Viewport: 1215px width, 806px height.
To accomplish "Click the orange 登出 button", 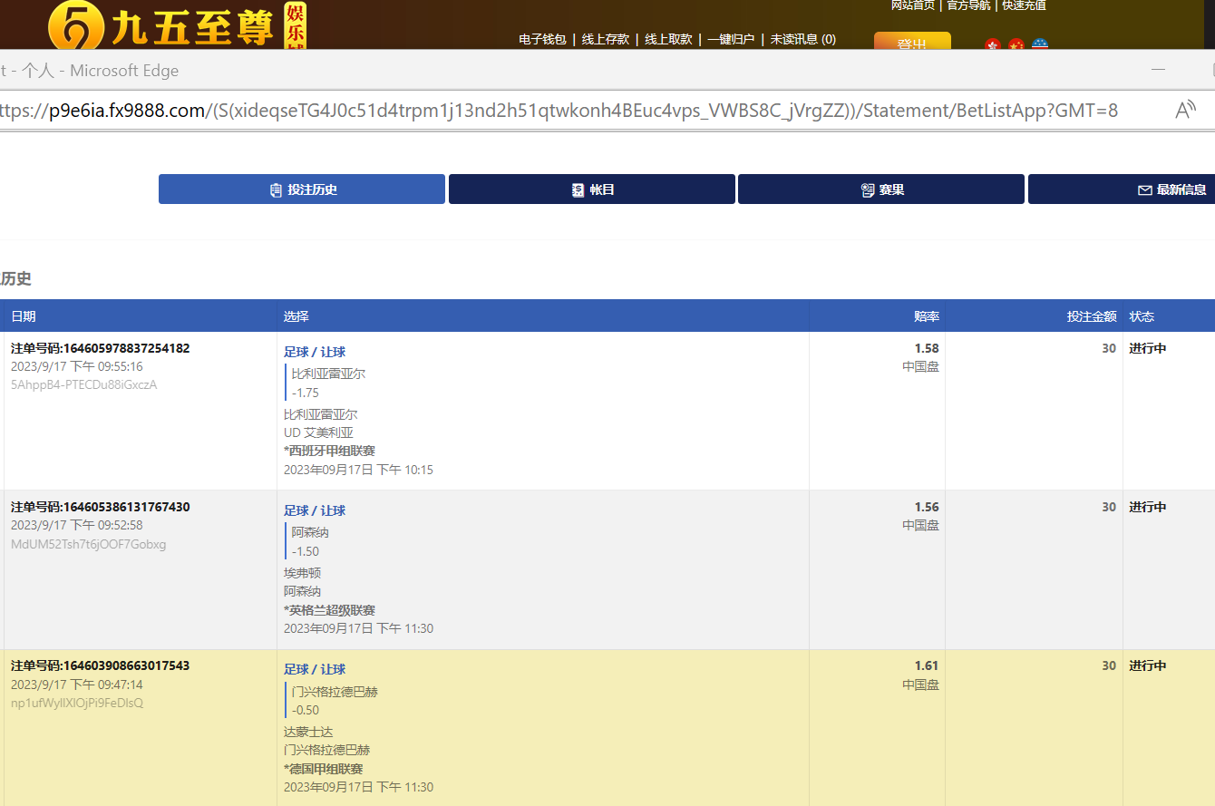I will tap(912, 42).
